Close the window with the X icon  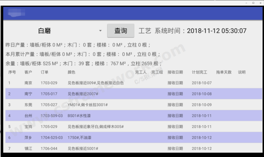click(x=260, y=3)
